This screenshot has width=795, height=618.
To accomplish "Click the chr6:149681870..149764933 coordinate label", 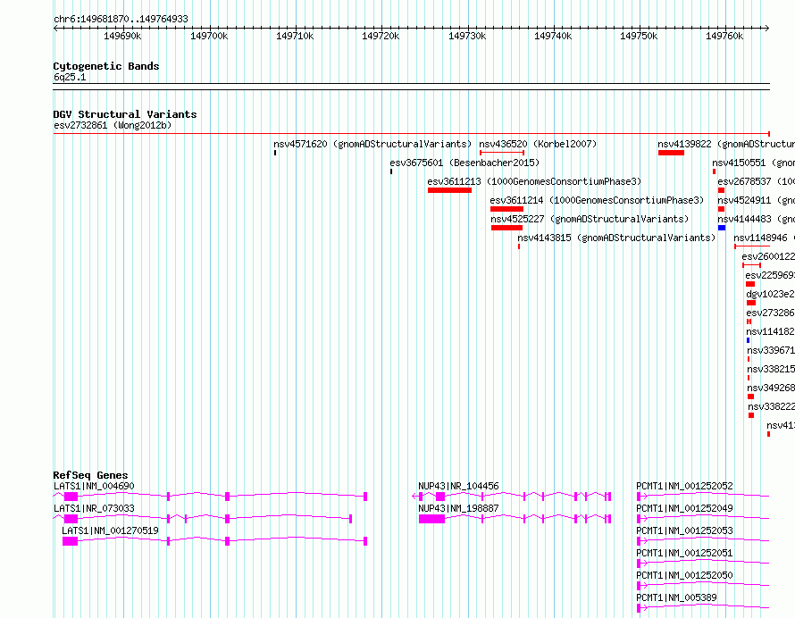I will [121, 19].
